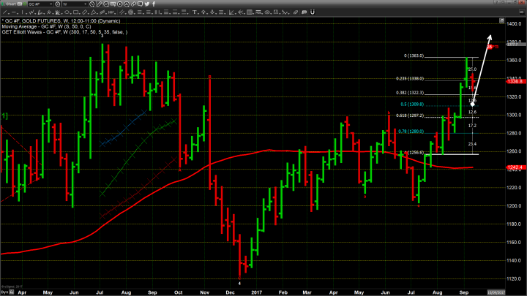
Task: Click the 0 (1363.0) Fibonacci label
Action: tap(414, 56)
